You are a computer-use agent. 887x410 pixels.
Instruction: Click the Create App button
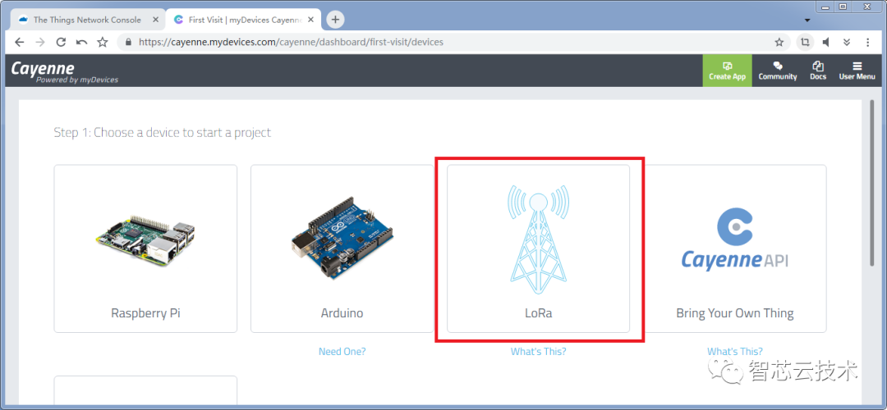(728, 71)
